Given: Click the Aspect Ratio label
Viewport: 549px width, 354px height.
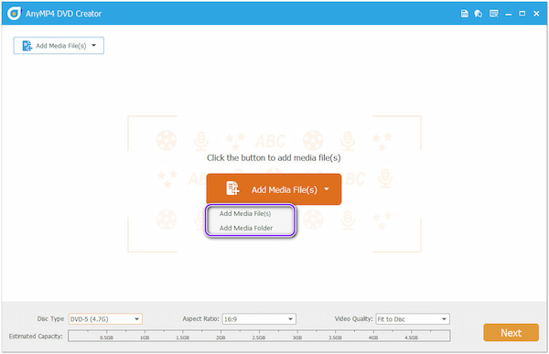Looking at the screenshot, I should (200, 318).
